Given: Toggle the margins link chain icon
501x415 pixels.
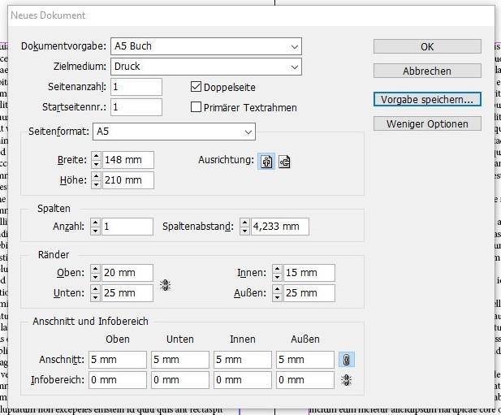Looking at the screenshot, I should 166,284.
